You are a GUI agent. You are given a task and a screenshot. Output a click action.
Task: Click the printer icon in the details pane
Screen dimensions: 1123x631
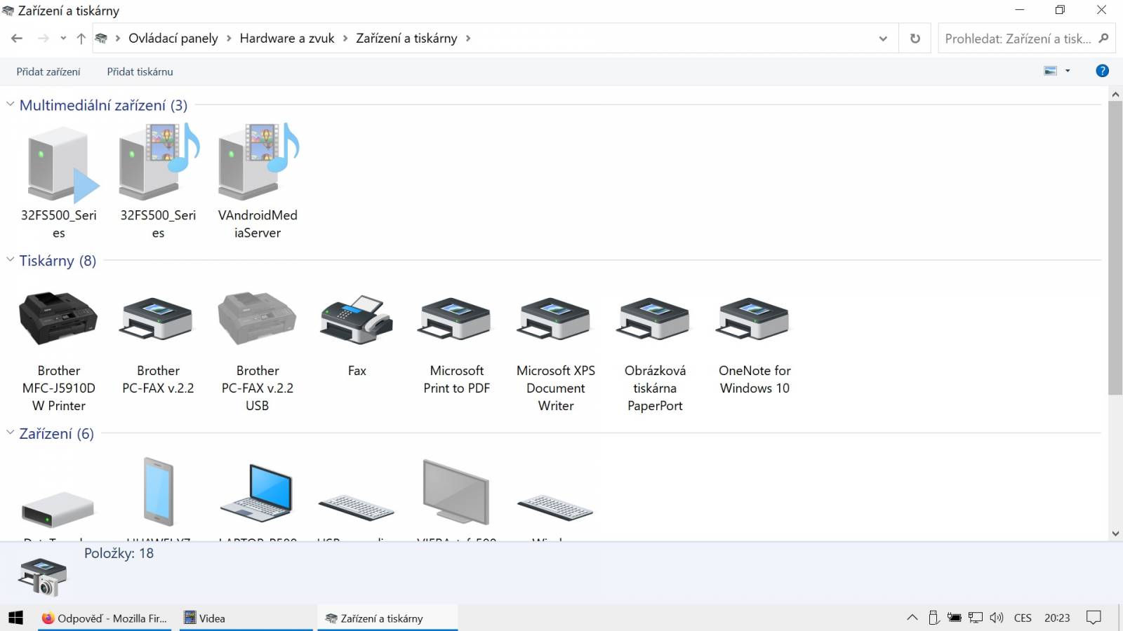tap(44, 577)
